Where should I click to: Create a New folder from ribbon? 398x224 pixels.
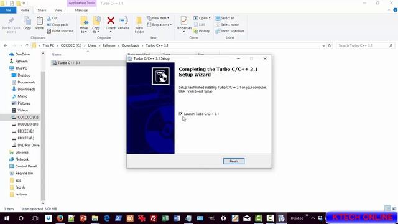(x=139, y=25)
